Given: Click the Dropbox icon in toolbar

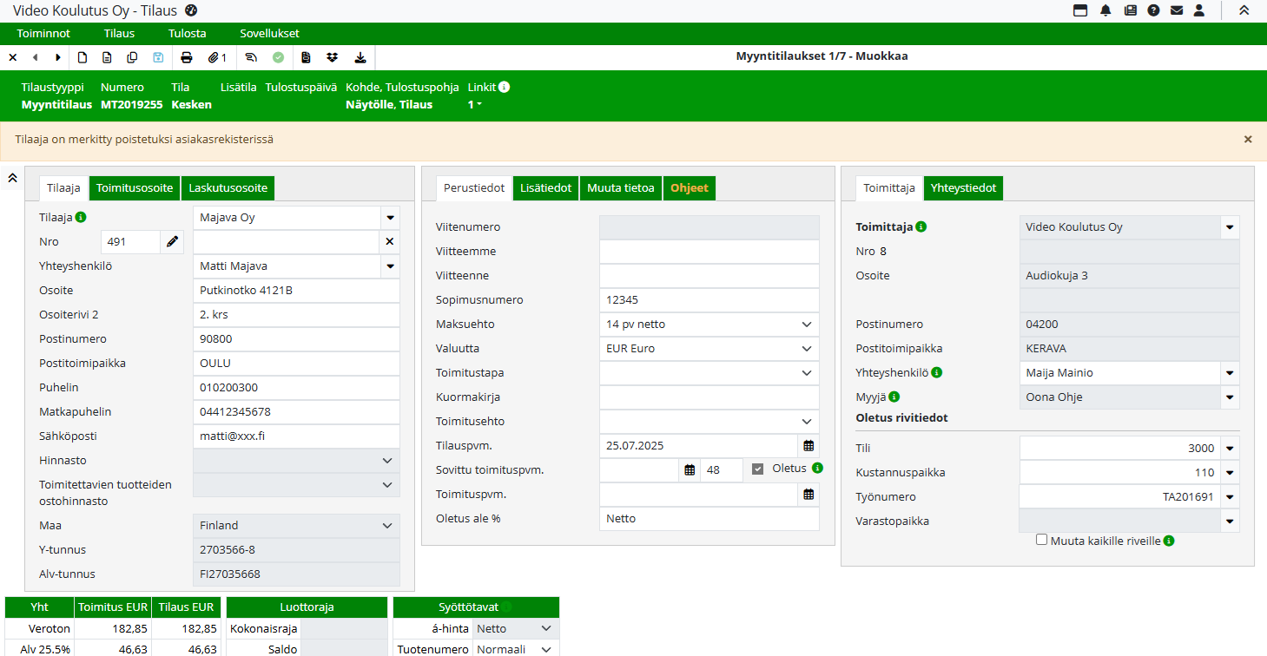Looking at the screenshot, I should pos(332,58).
